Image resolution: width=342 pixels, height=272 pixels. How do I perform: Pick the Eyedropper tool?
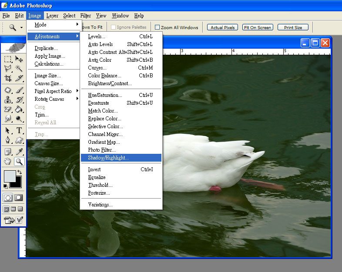pos(19,152)
